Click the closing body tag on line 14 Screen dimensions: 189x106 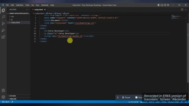[43, 39]
